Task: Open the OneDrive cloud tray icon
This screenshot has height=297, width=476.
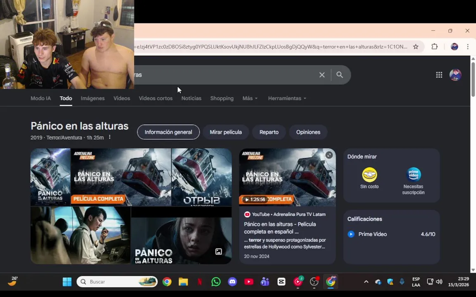Action: click(x=378, y=282)
